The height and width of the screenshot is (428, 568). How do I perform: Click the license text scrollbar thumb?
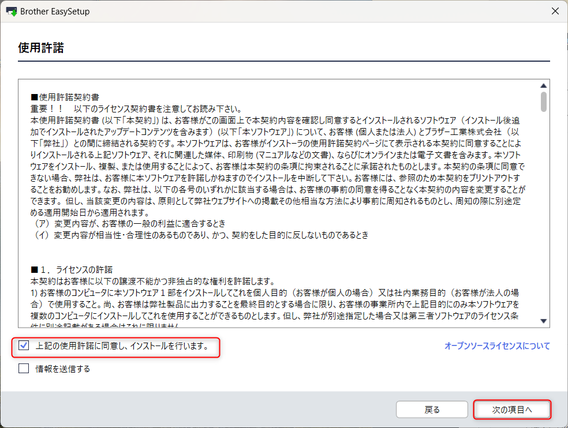pos(543,102)
